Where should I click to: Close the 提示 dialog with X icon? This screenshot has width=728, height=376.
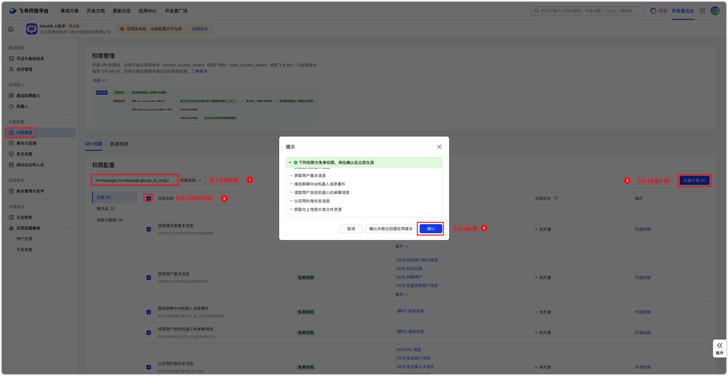[439, 147]
